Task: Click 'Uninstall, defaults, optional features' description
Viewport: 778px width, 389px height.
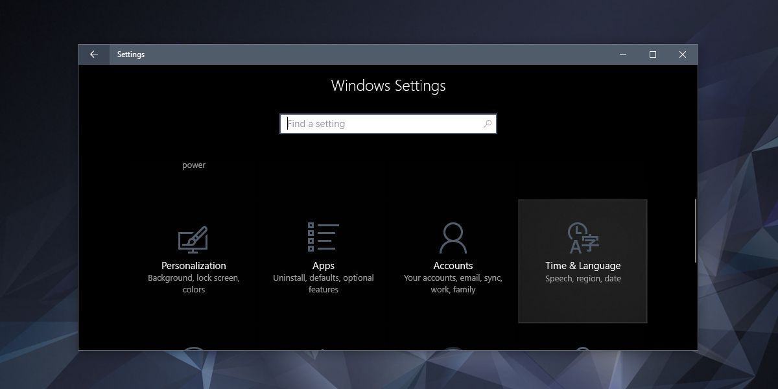Action: point(323,284)
